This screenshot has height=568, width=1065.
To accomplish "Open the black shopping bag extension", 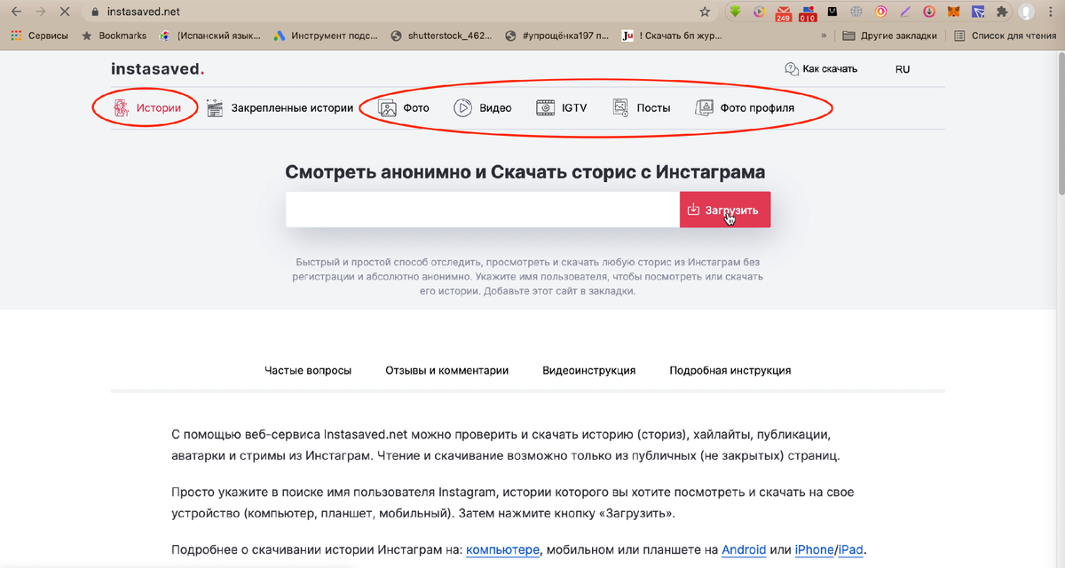I will click(x=832, y=12).
